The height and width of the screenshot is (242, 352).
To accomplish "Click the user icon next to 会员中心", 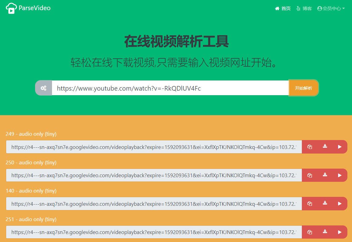I will 319,8.
